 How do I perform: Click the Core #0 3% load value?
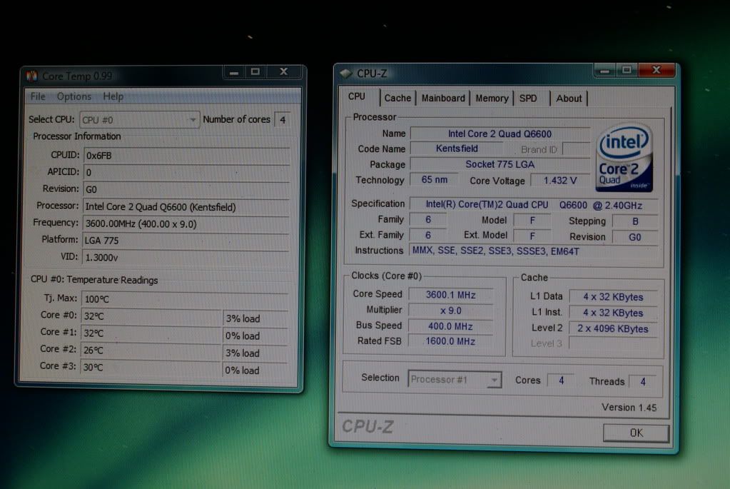(x=255, y=318)
